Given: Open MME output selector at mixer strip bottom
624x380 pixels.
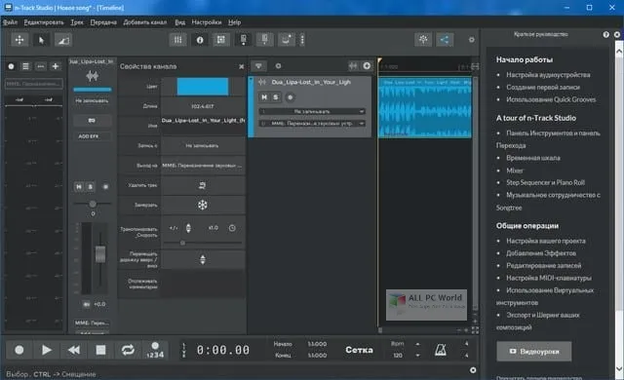Looking at the screenshot, I should point(92,323).
